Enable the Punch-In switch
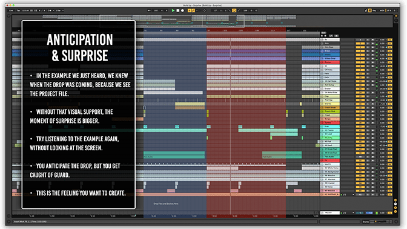 [x=230, y=11]
